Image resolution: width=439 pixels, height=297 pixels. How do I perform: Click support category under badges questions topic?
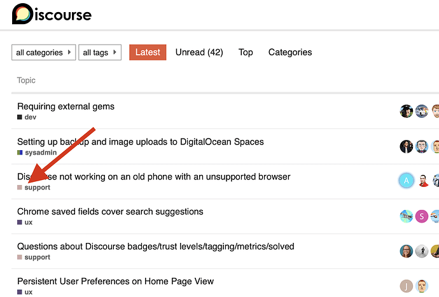pyautogui.click(x=34, y=257)
